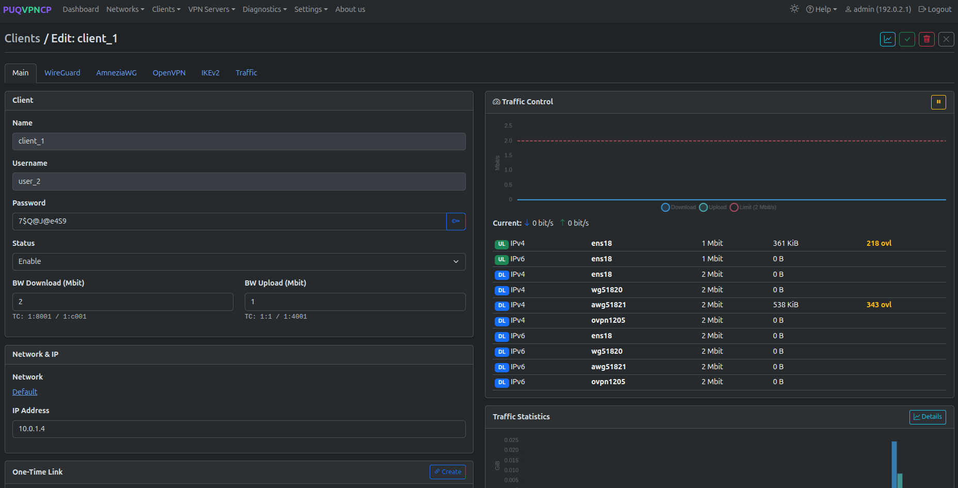Expand the VPN Servers menu
This screenshot has height=488, width=958.
click(x=212, y=9)
